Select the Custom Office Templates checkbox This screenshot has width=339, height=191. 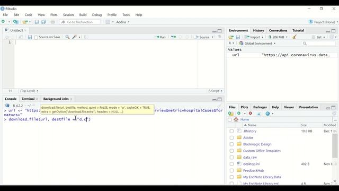tap(231, 151)
